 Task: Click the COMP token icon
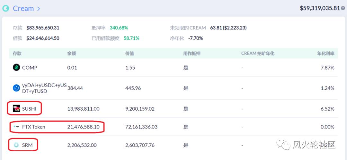(16, 67)
